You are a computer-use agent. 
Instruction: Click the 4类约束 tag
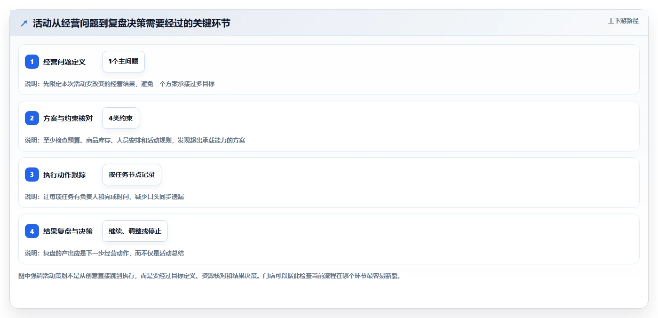click(120, 118)
